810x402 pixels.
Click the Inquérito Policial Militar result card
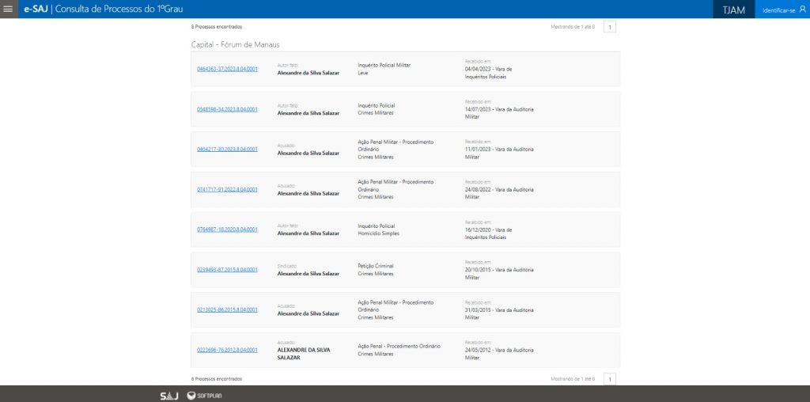pyautogui.click(x=405, y=69)
